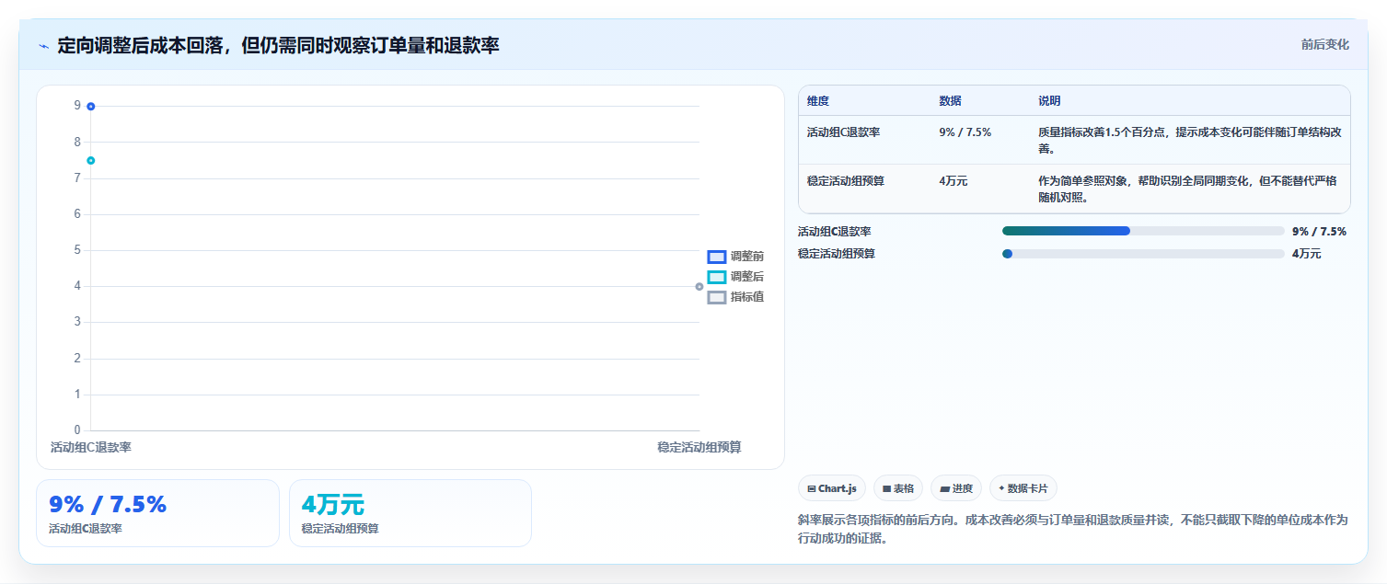Open the 4万元 data card

(410, 513)
